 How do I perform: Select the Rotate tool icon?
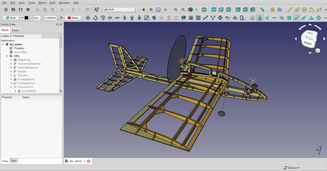tap(95, 18)
